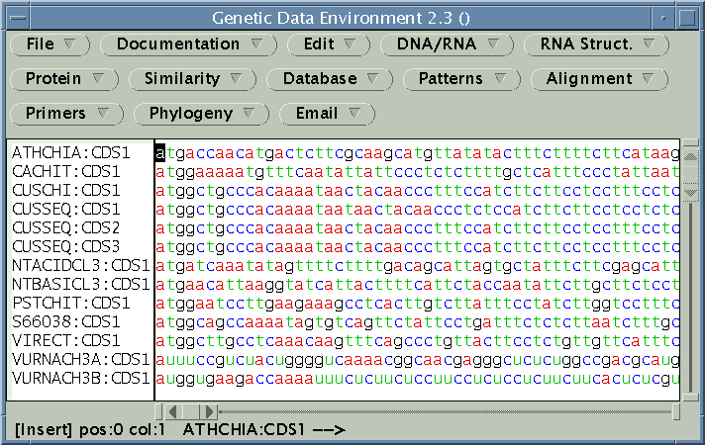The image size is (705, 445).
Task: Select the VURNACH3B:CDS1 sequence name
Action: point(81,378)
